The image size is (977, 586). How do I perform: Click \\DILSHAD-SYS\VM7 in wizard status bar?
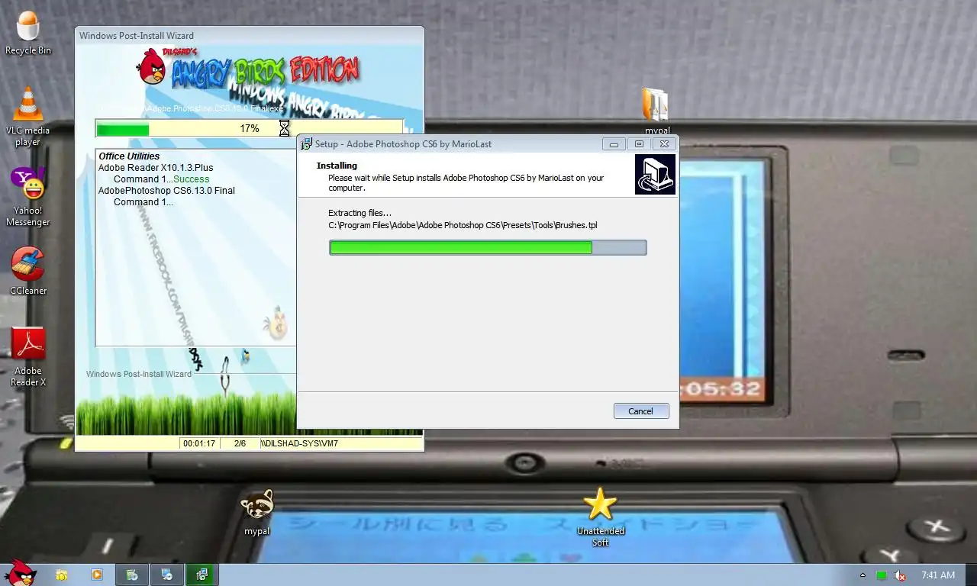point(300,443)
